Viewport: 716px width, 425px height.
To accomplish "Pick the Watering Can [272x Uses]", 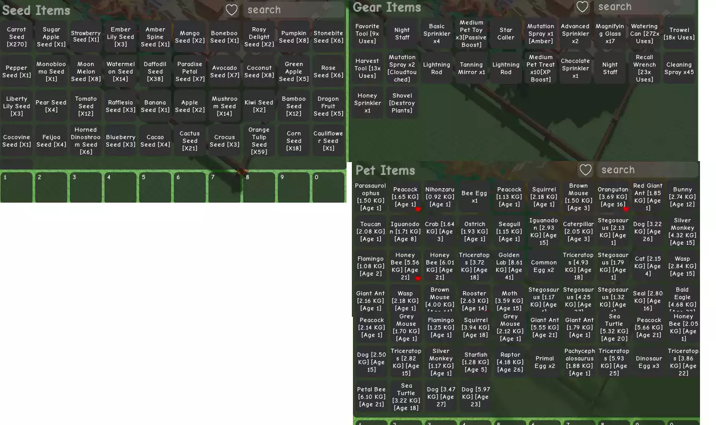I will [x=644, y=34].
